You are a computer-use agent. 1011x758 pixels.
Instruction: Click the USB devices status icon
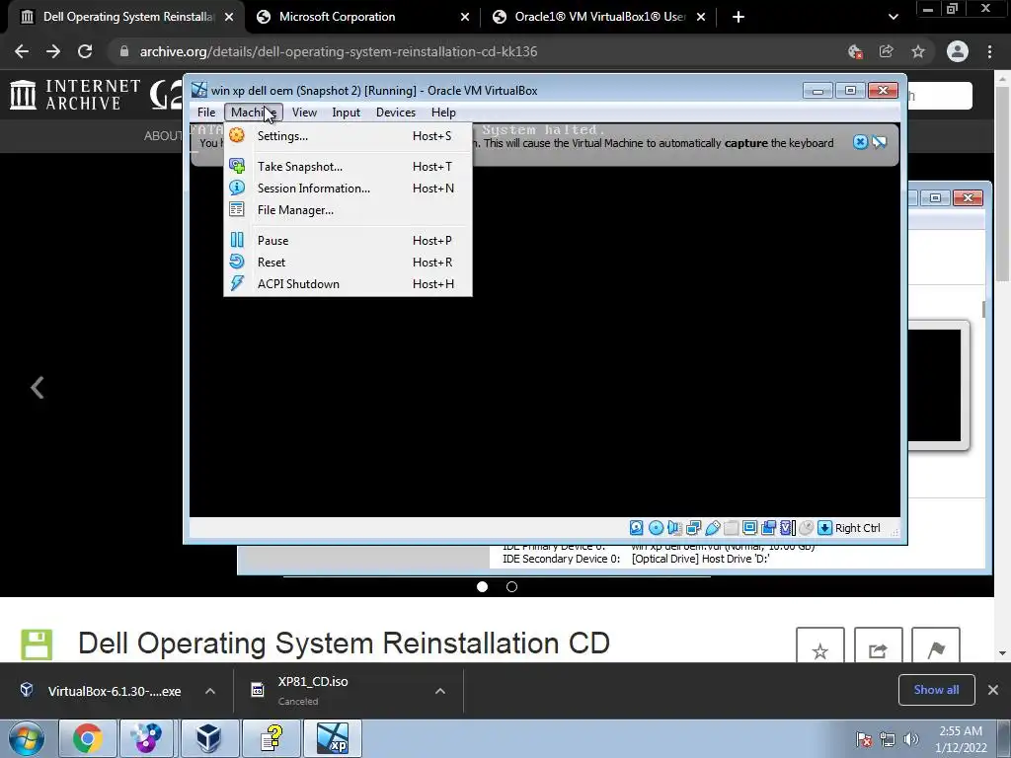[x=713, y=528]
